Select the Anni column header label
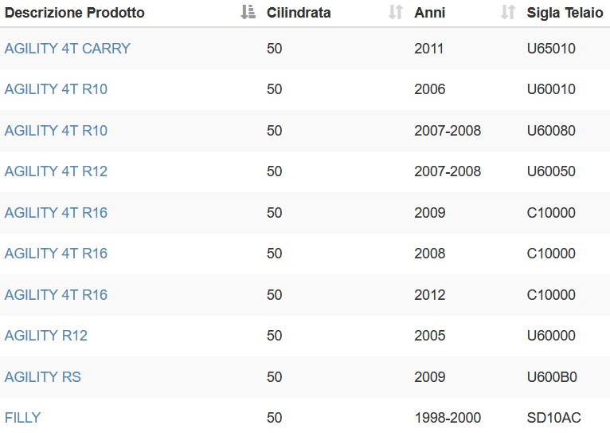The width and height of the screenshot is (610, 433). tap(429, 13)
